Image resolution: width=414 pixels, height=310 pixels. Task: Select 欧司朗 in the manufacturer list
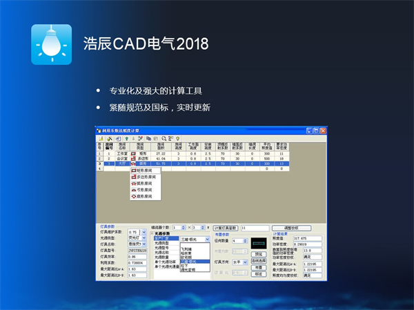click(195, 257)
